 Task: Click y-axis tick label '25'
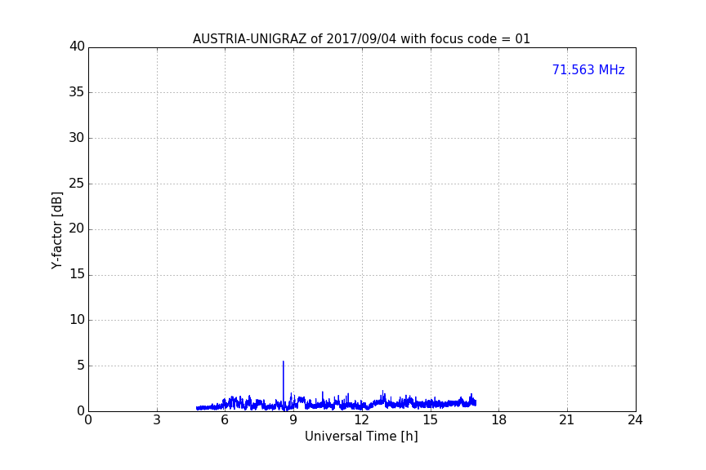point(77,183)
